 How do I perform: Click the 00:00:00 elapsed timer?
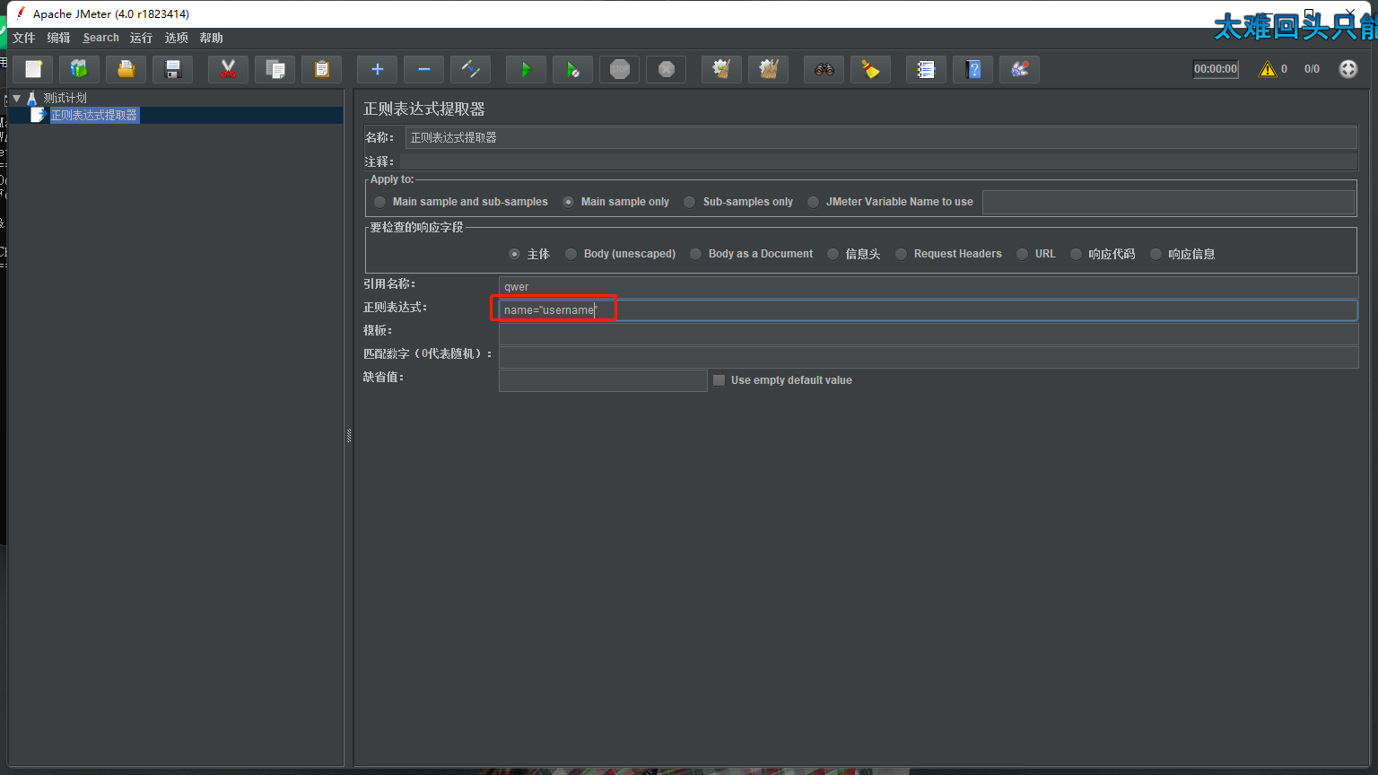point(1216,69)
